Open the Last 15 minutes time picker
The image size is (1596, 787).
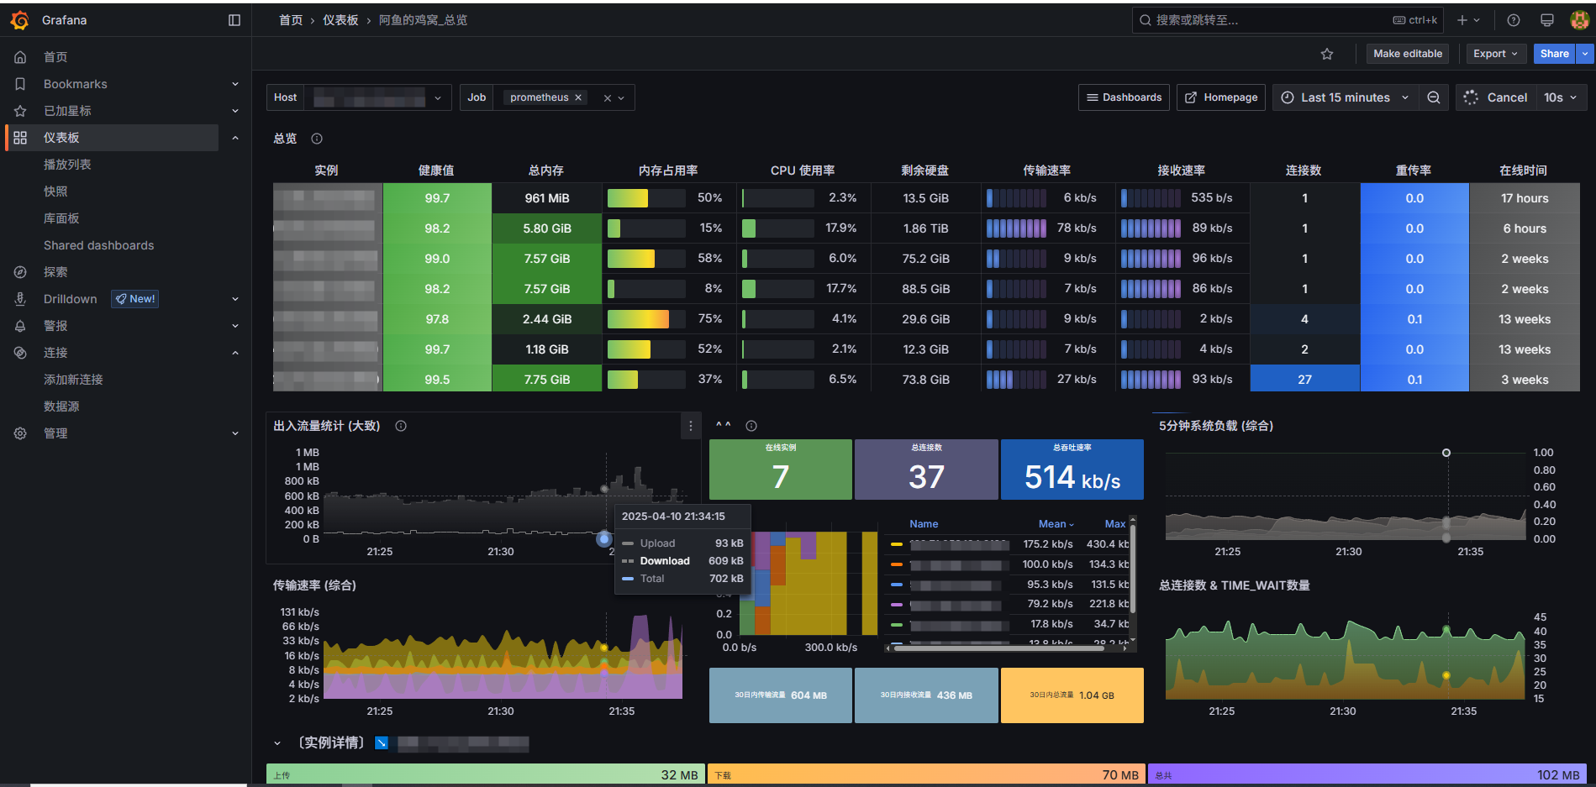(1345, 97)
